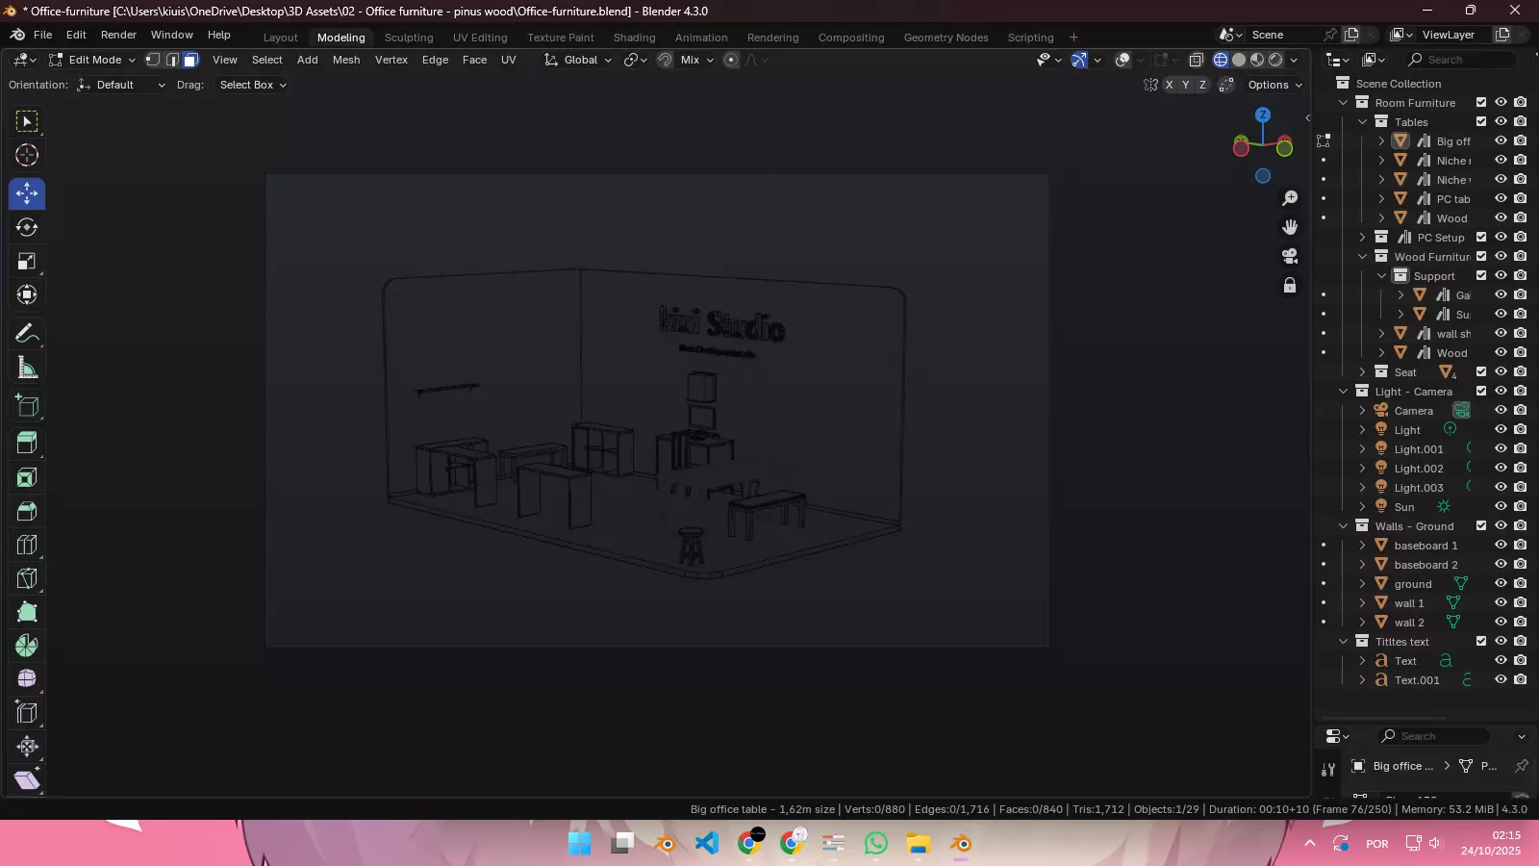Switch to face select mode
Viewport: 1539px width, 866px height.
[190, 60]
